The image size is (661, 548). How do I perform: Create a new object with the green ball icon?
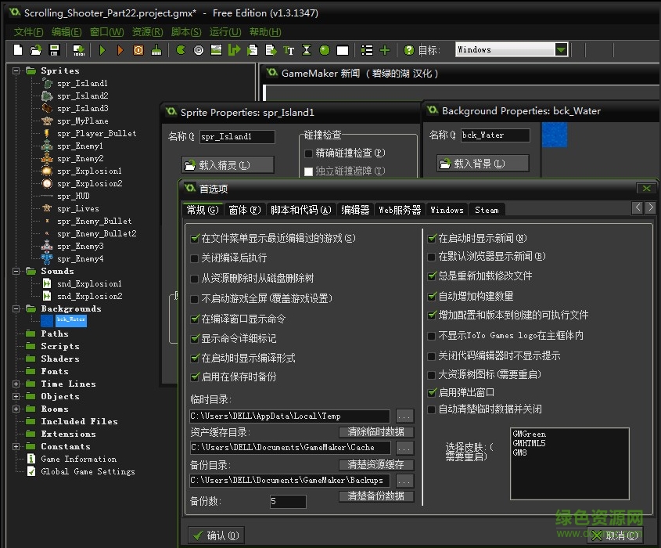coord(324,49)
